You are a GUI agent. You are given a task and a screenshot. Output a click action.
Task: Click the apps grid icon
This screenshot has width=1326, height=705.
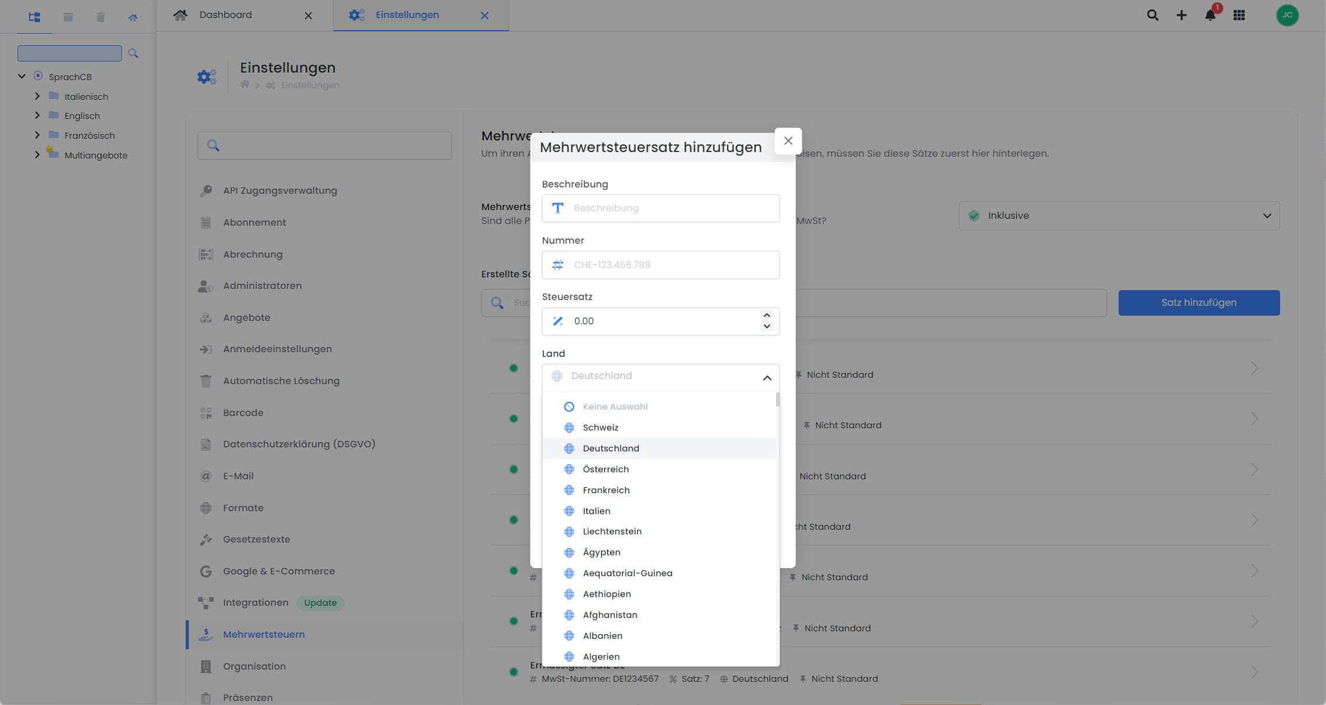[x=1239, y=15]
